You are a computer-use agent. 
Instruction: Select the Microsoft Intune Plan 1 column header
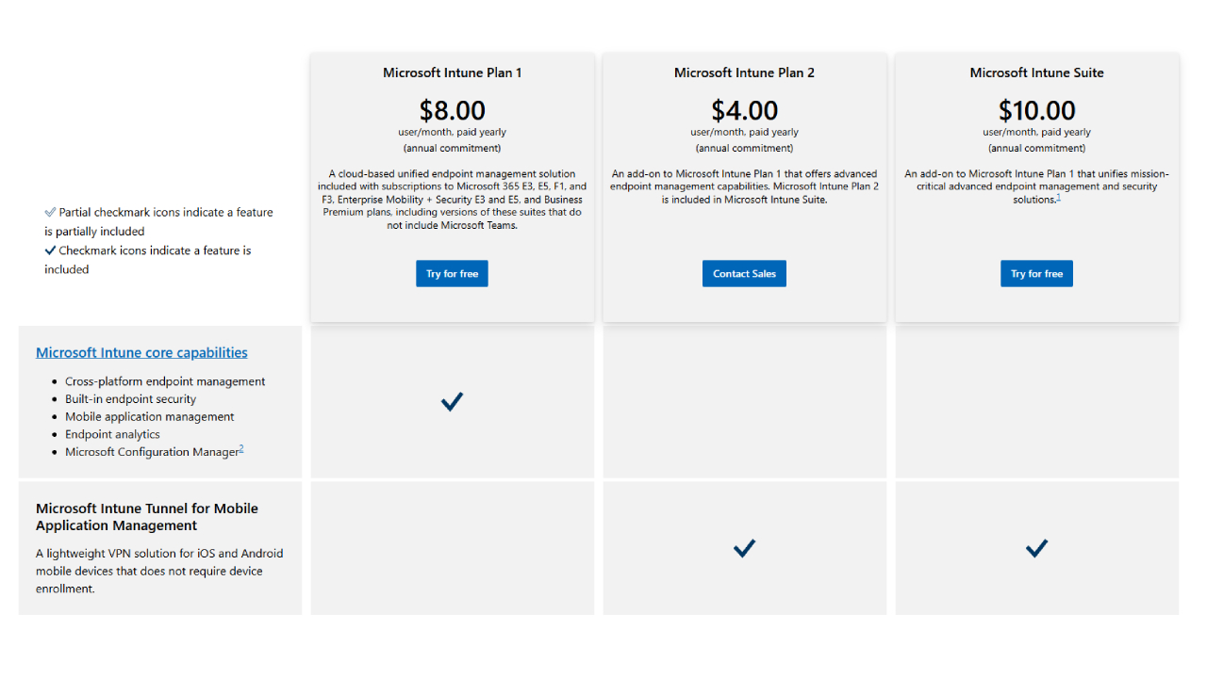[x=452, y=73]
